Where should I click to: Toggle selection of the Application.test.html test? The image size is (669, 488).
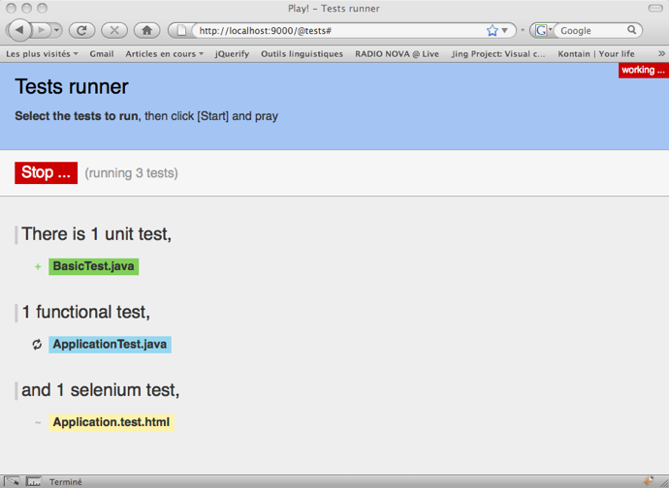[111, 422]
